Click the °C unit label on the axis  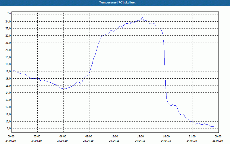click(9, 13)
